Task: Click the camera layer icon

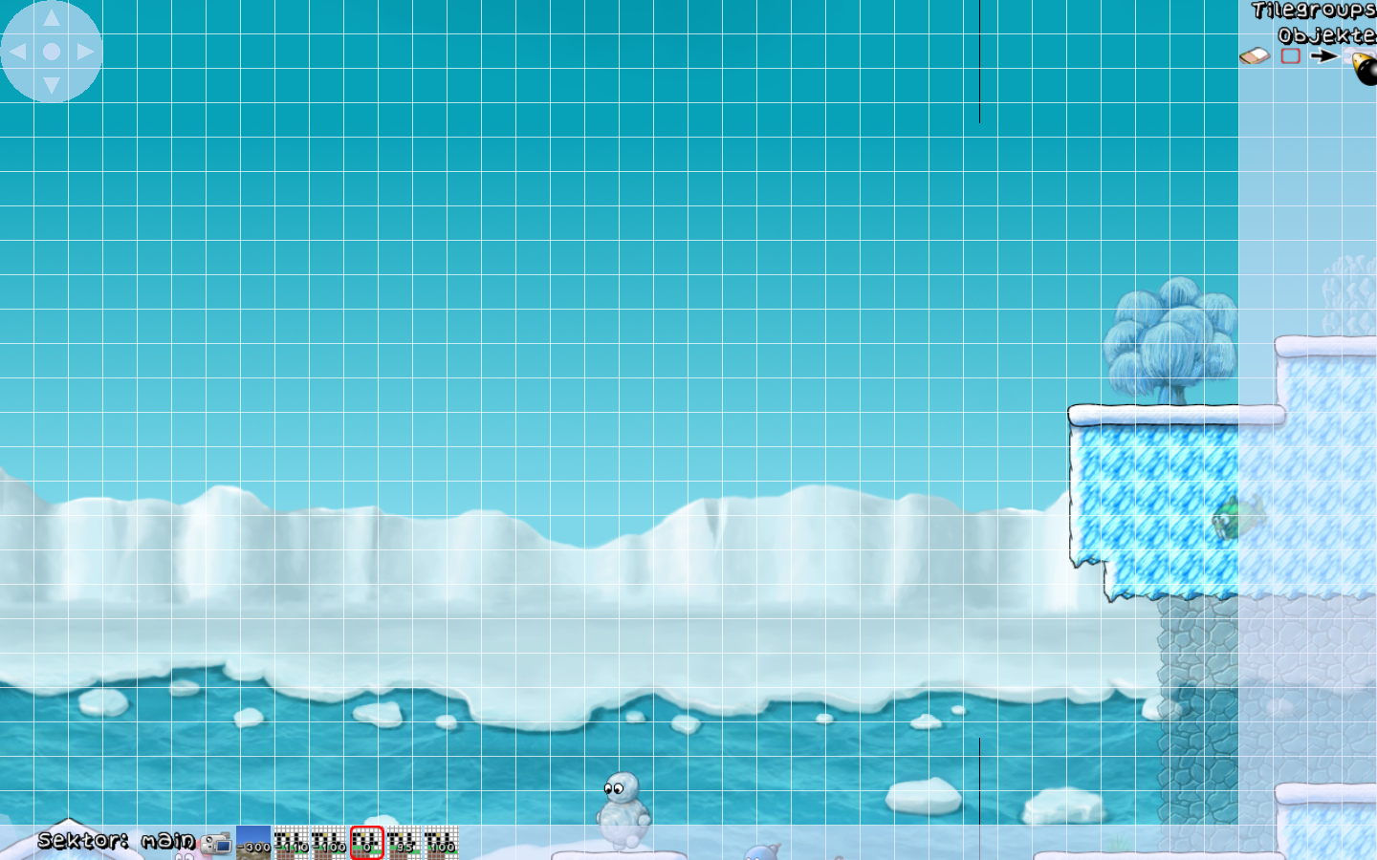Action: click(x=217, y=843)
